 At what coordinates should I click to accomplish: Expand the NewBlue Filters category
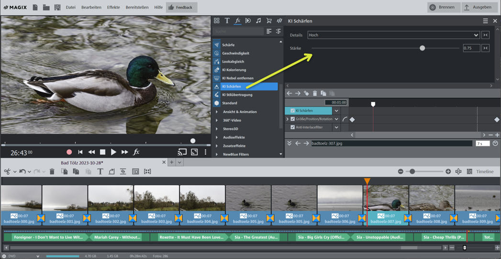tap(217, 154)
